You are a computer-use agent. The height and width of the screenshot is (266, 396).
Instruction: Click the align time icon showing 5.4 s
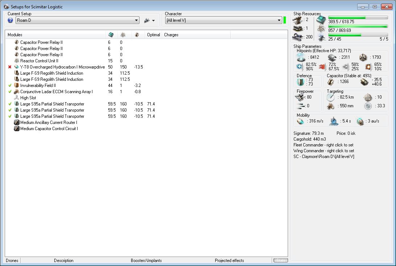pos(334,121)
